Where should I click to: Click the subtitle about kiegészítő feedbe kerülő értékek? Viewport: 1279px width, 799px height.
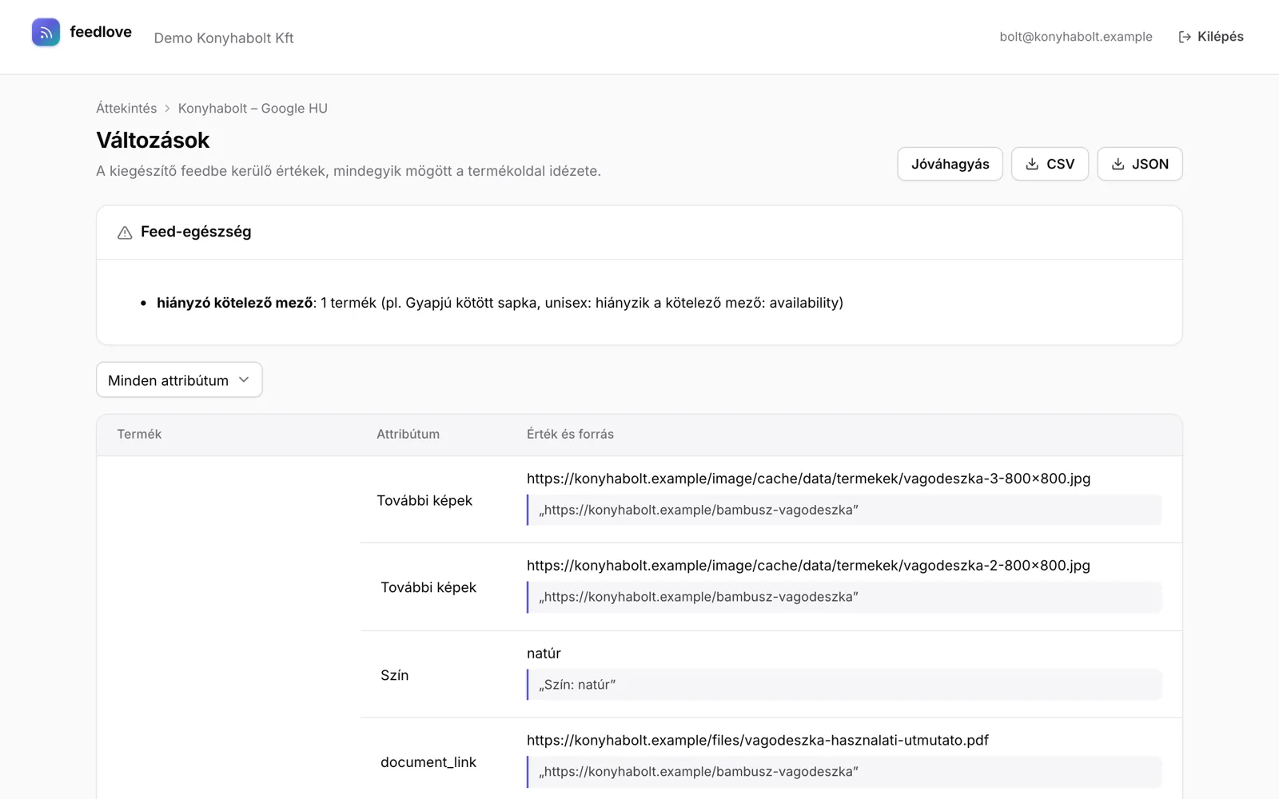point(349,171)
